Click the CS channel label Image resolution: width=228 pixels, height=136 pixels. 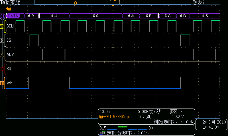coord(9,40)
